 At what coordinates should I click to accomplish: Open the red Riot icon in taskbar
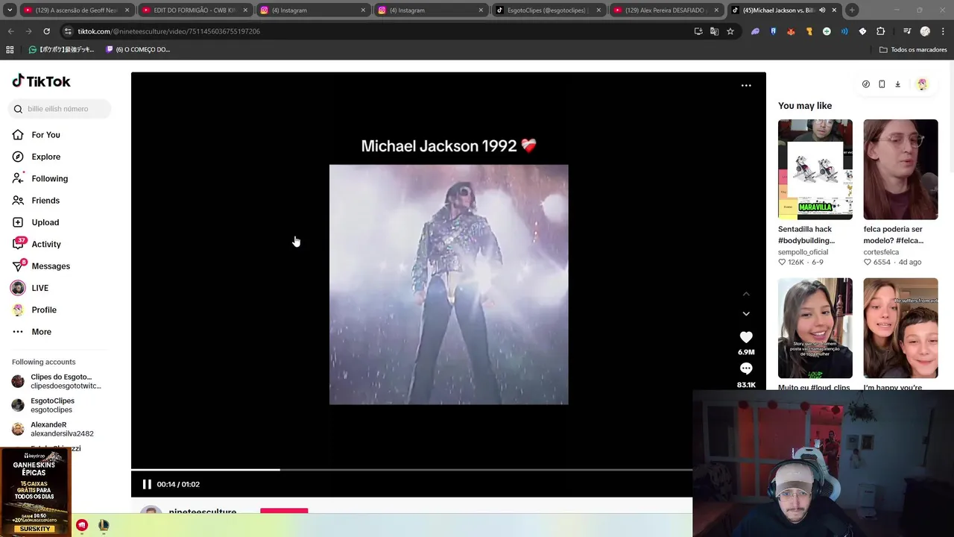click(x=82, y=526)
